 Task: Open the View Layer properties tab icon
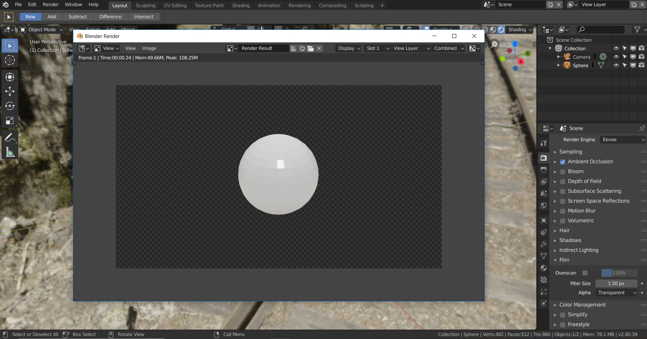(544, 182)
